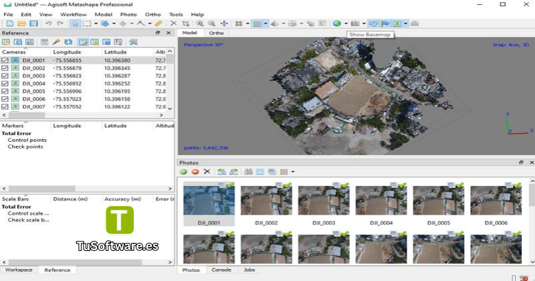Open the Workflow menu
535x281 pixels.
coord(74,14)
